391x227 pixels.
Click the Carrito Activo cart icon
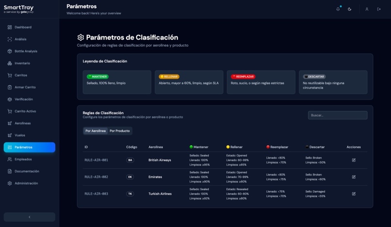pos(10,111)
